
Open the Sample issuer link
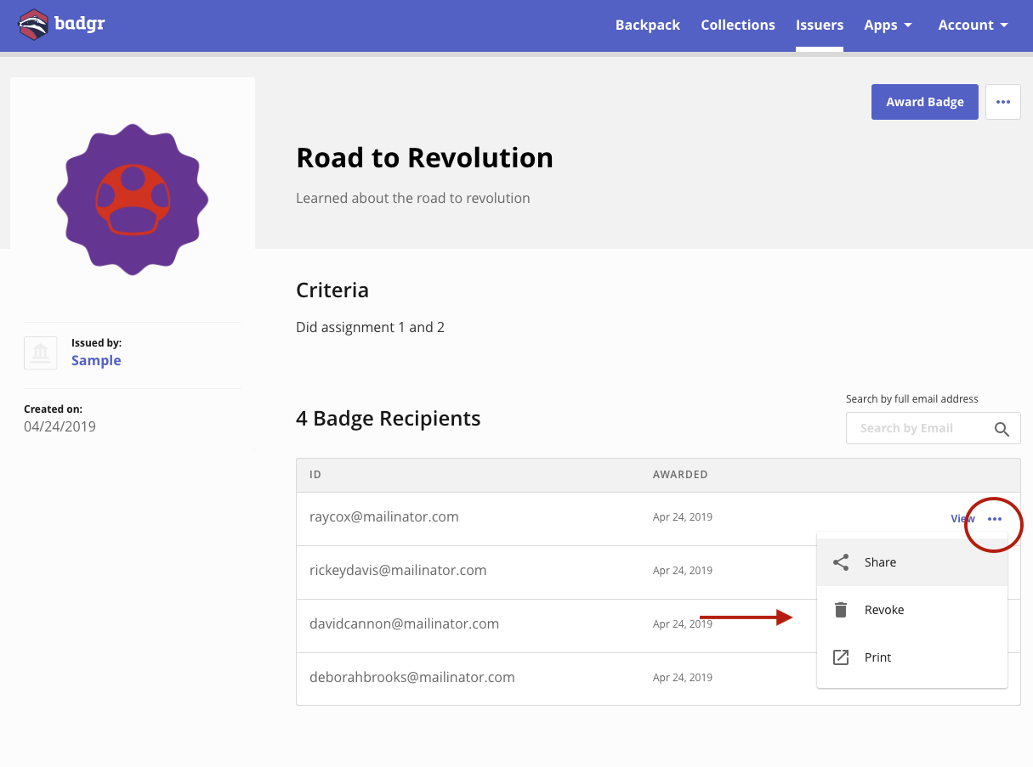pyautogui.click(x=96, y=360)
